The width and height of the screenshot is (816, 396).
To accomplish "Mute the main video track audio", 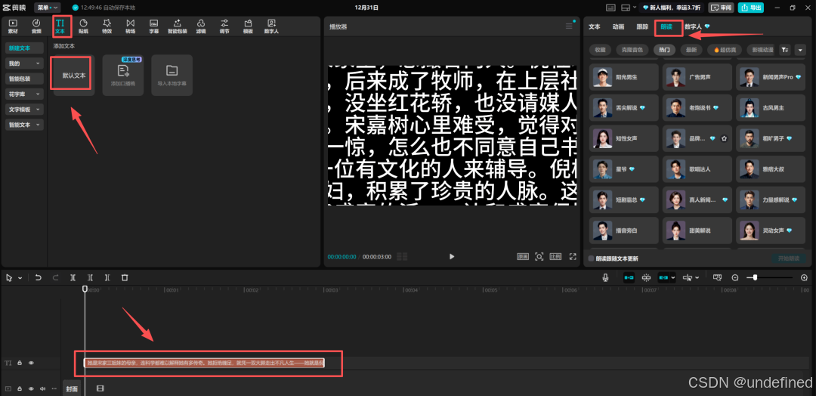I will 42,388.
